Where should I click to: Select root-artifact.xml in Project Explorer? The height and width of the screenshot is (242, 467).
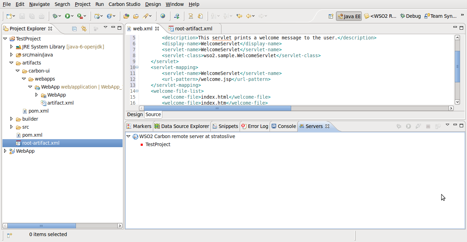click(62, 143)
